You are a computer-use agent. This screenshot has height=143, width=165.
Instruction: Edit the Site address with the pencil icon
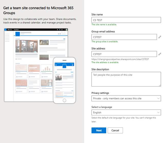point(160,54)
